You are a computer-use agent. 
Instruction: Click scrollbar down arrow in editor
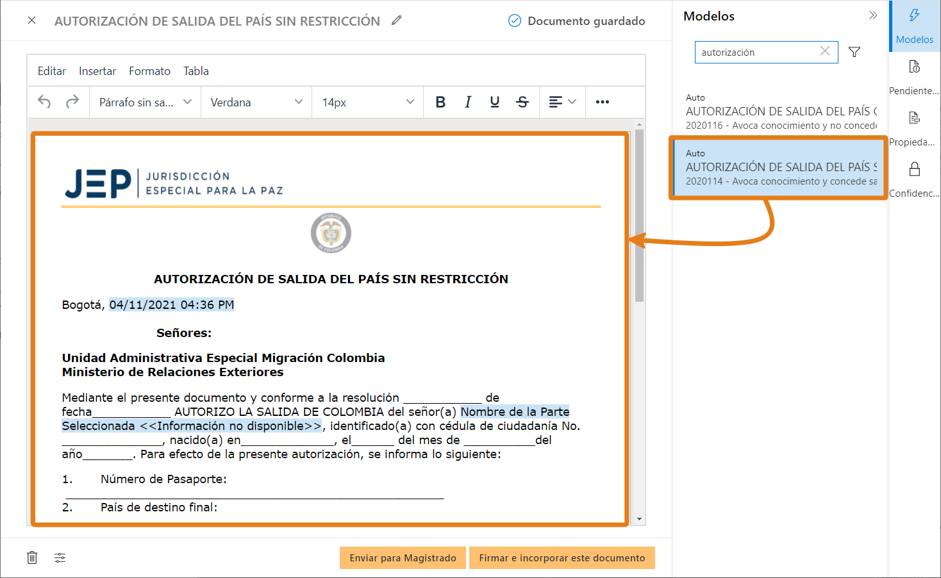pos(639,519)
